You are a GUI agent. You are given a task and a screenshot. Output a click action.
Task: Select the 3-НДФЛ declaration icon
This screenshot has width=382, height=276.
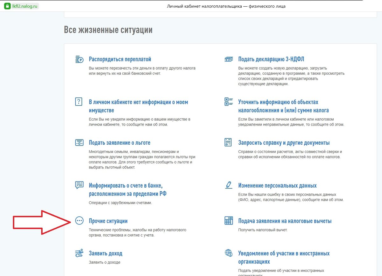pyautogui.click(x=229, y=59)
